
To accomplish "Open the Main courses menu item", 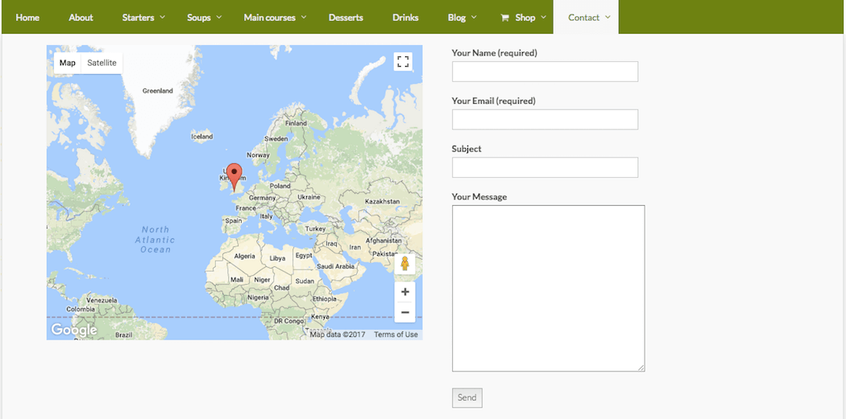I will (270, 17).
